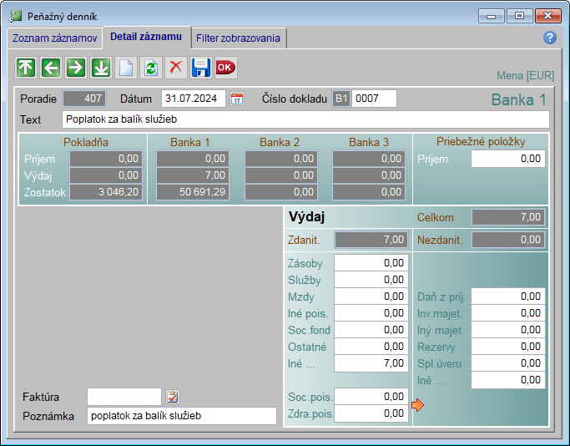Click the large Banka 1 heading
Image resolution: width=570 pixels, height=446 pixels.
point(519,99)
